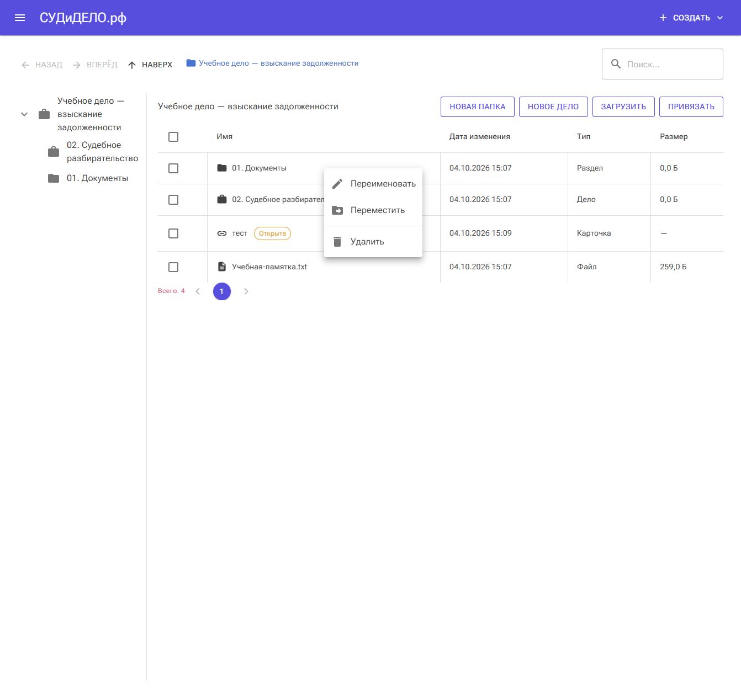Click briefcase icon beside 02. Судебное разбирательство in tree

tap(54, 152)
